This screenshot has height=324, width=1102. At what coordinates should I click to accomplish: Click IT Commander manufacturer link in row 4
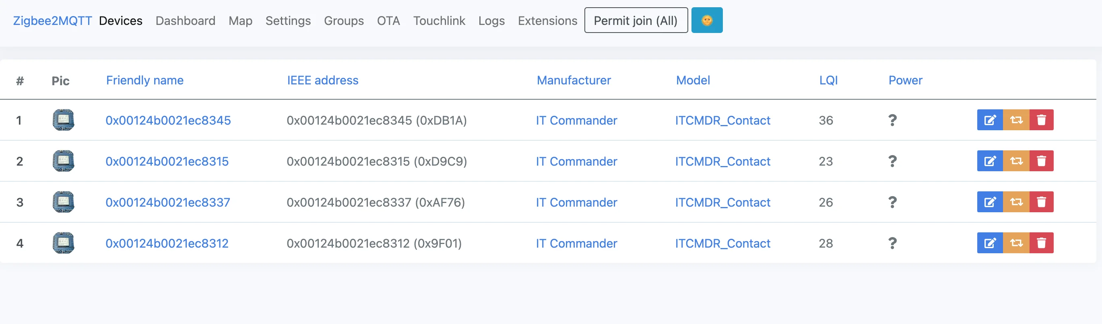[576, 243]
